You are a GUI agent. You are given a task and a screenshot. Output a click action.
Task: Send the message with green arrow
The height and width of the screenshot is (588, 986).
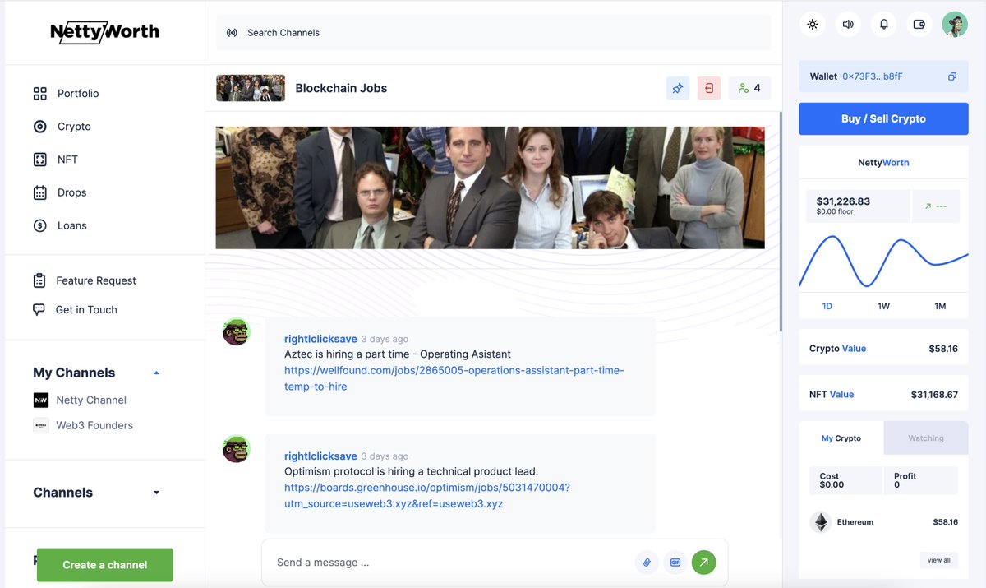[704, 563]
